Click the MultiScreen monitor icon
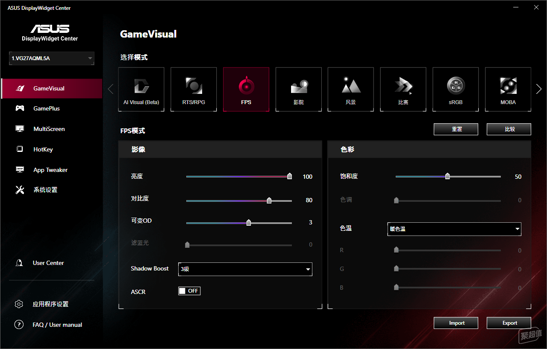 (x=20, y=129)
